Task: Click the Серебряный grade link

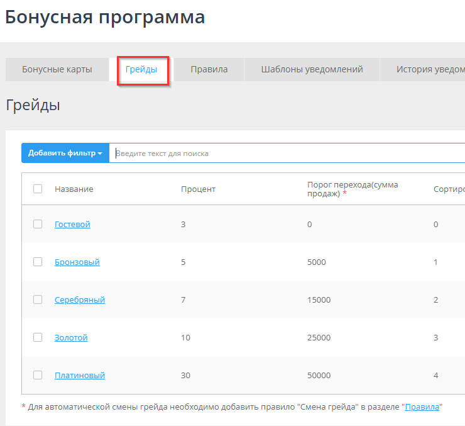Action: pos(79,300)
